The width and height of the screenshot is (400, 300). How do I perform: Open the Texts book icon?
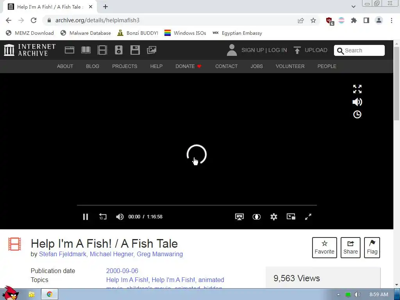coord(86,50)
